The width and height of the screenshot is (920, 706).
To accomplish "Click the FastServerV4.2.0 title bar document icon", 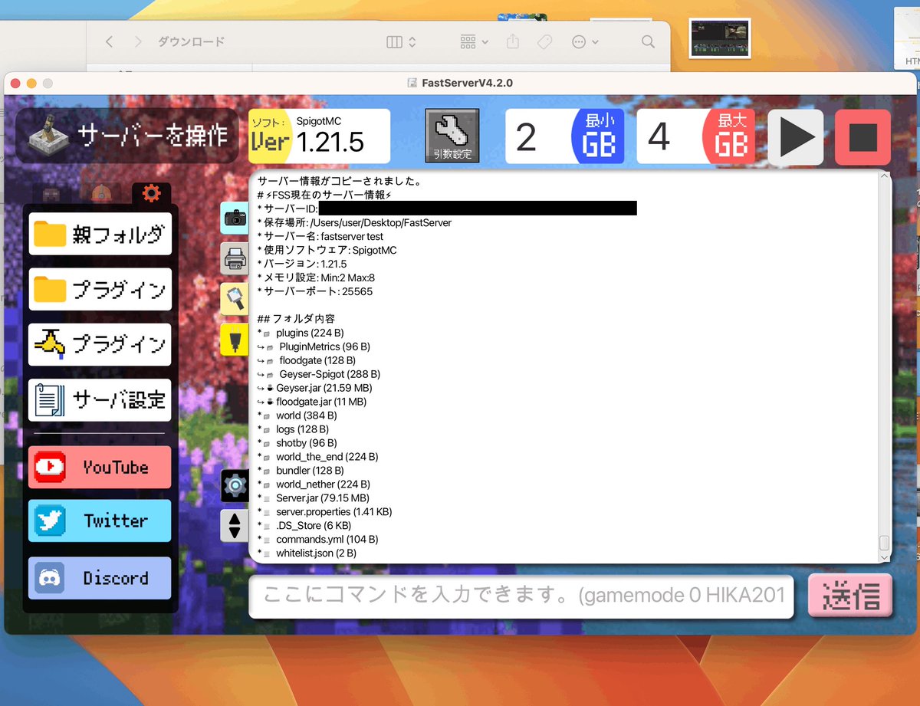I will [413, 83].
